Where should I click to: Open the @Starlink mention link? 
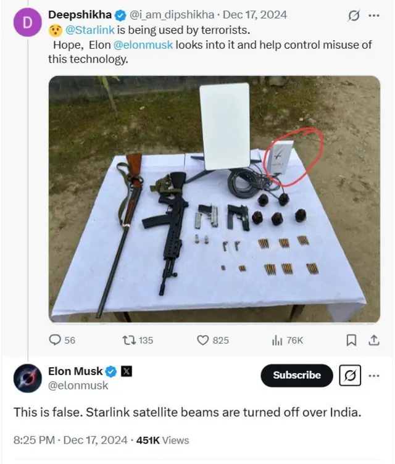(x=88, y=30)
